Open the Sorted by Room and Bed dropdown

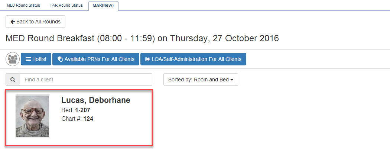point(201,80)
